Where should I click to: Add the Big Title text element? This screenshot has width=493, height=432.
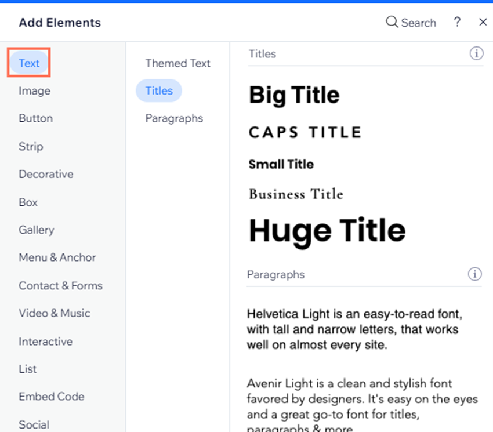294,95
